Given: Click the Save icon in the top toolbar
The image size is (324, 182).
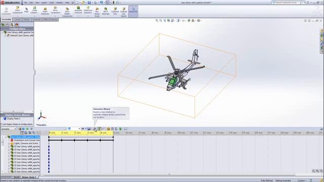Looking at the screenshot, I should 89,3.
